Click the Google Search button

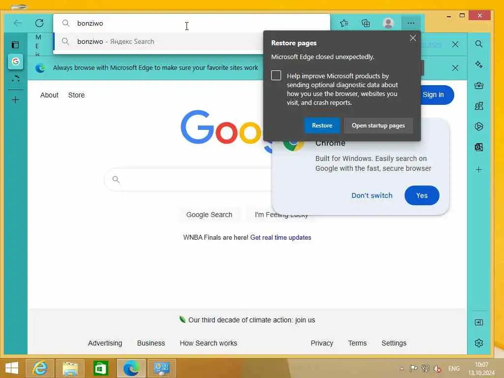point(209,215)
